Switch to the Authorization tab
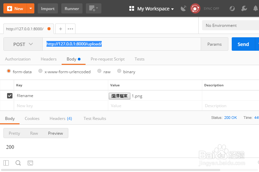The image size is (259, 172). click(18, 59)
